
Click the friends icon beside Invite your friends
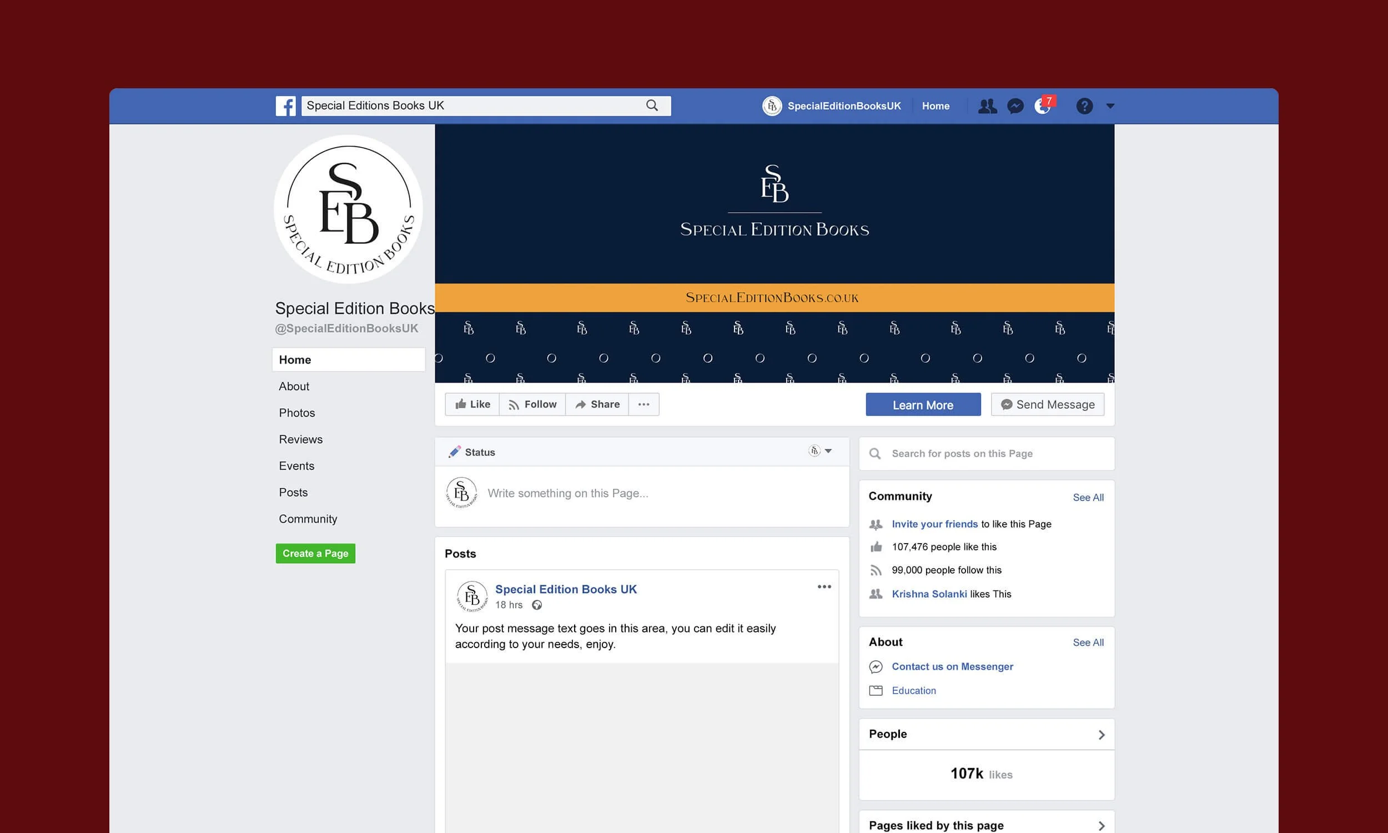876,524
